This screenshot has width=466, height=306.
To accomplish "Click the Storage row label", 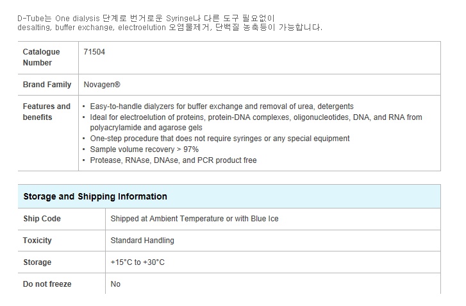I will pyautogui.click(x=37, y=262).
